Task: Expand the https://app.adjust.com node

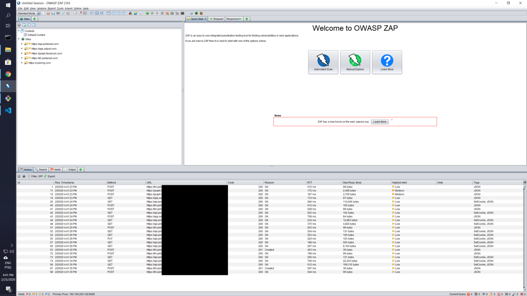Action: (x=22, y=49)
